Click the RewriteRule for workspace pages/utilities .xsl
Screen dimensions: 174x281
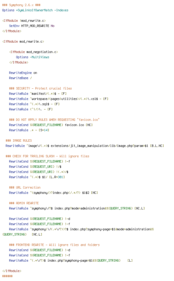(x=59, y=99)
